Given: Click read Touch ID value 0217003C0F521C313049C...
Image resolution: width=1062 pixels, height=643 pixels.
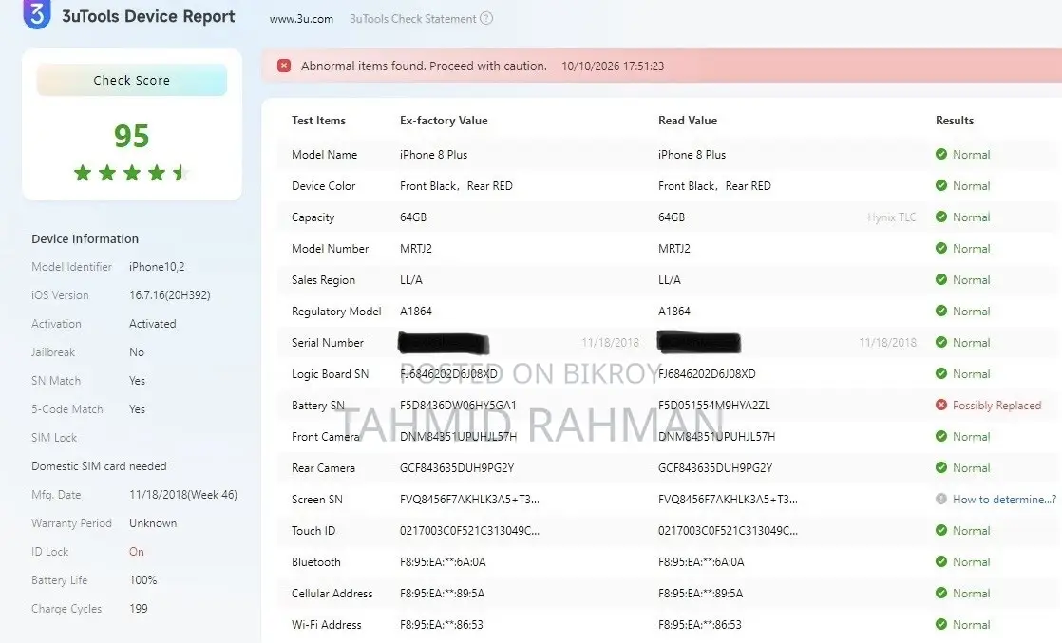Looking at the screenshot, I should point(728,531).
